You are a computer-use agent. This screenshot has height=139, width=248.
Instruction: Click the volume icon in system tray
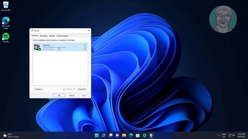233,135
